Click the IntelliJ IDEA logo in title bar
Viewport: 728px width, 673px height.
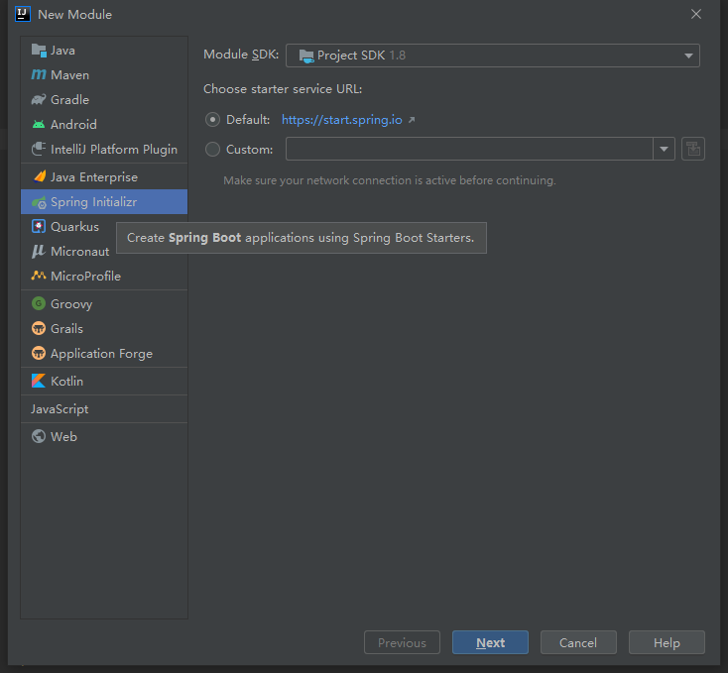click(x=23, y=15)
